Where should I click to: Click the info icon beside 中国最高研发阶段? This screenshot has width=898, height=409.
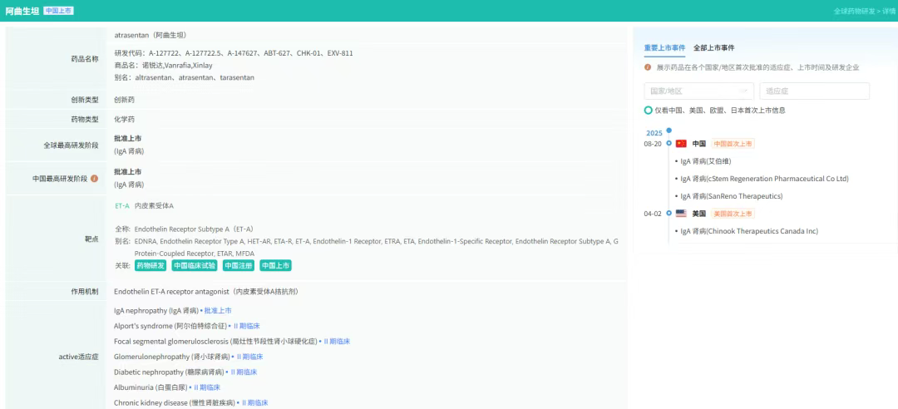[x=95, y=179]
